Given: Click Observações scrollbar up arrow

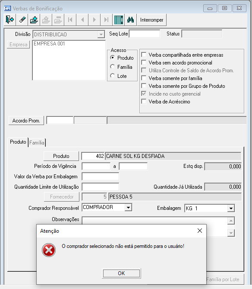Looking at the screenshot, I should (231, 221).
